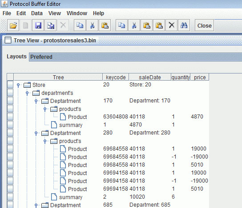This screenshot has width=242, height=208.
Task: Click the save floppy disk icon
Action: click(38, 25)
